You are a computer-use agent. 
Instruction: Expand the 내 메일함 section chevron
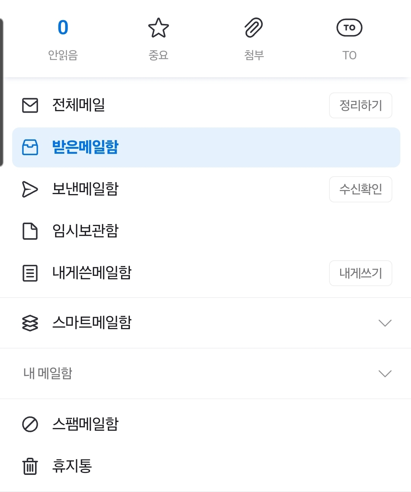click(385, 373)
